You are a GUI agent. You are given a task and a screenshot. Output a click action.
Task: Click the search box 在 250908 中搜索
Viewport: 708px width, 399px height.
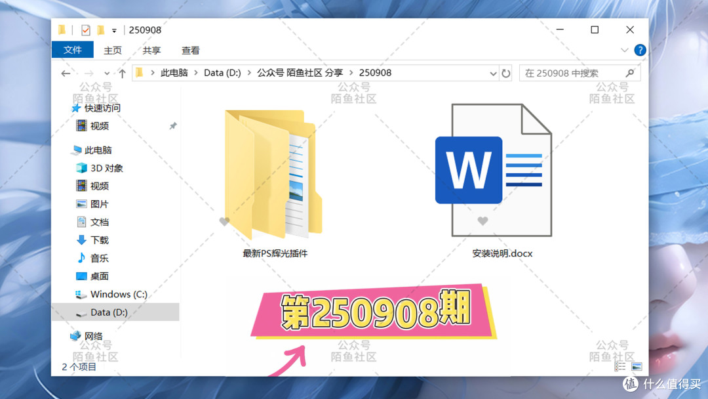click(580, 73)
